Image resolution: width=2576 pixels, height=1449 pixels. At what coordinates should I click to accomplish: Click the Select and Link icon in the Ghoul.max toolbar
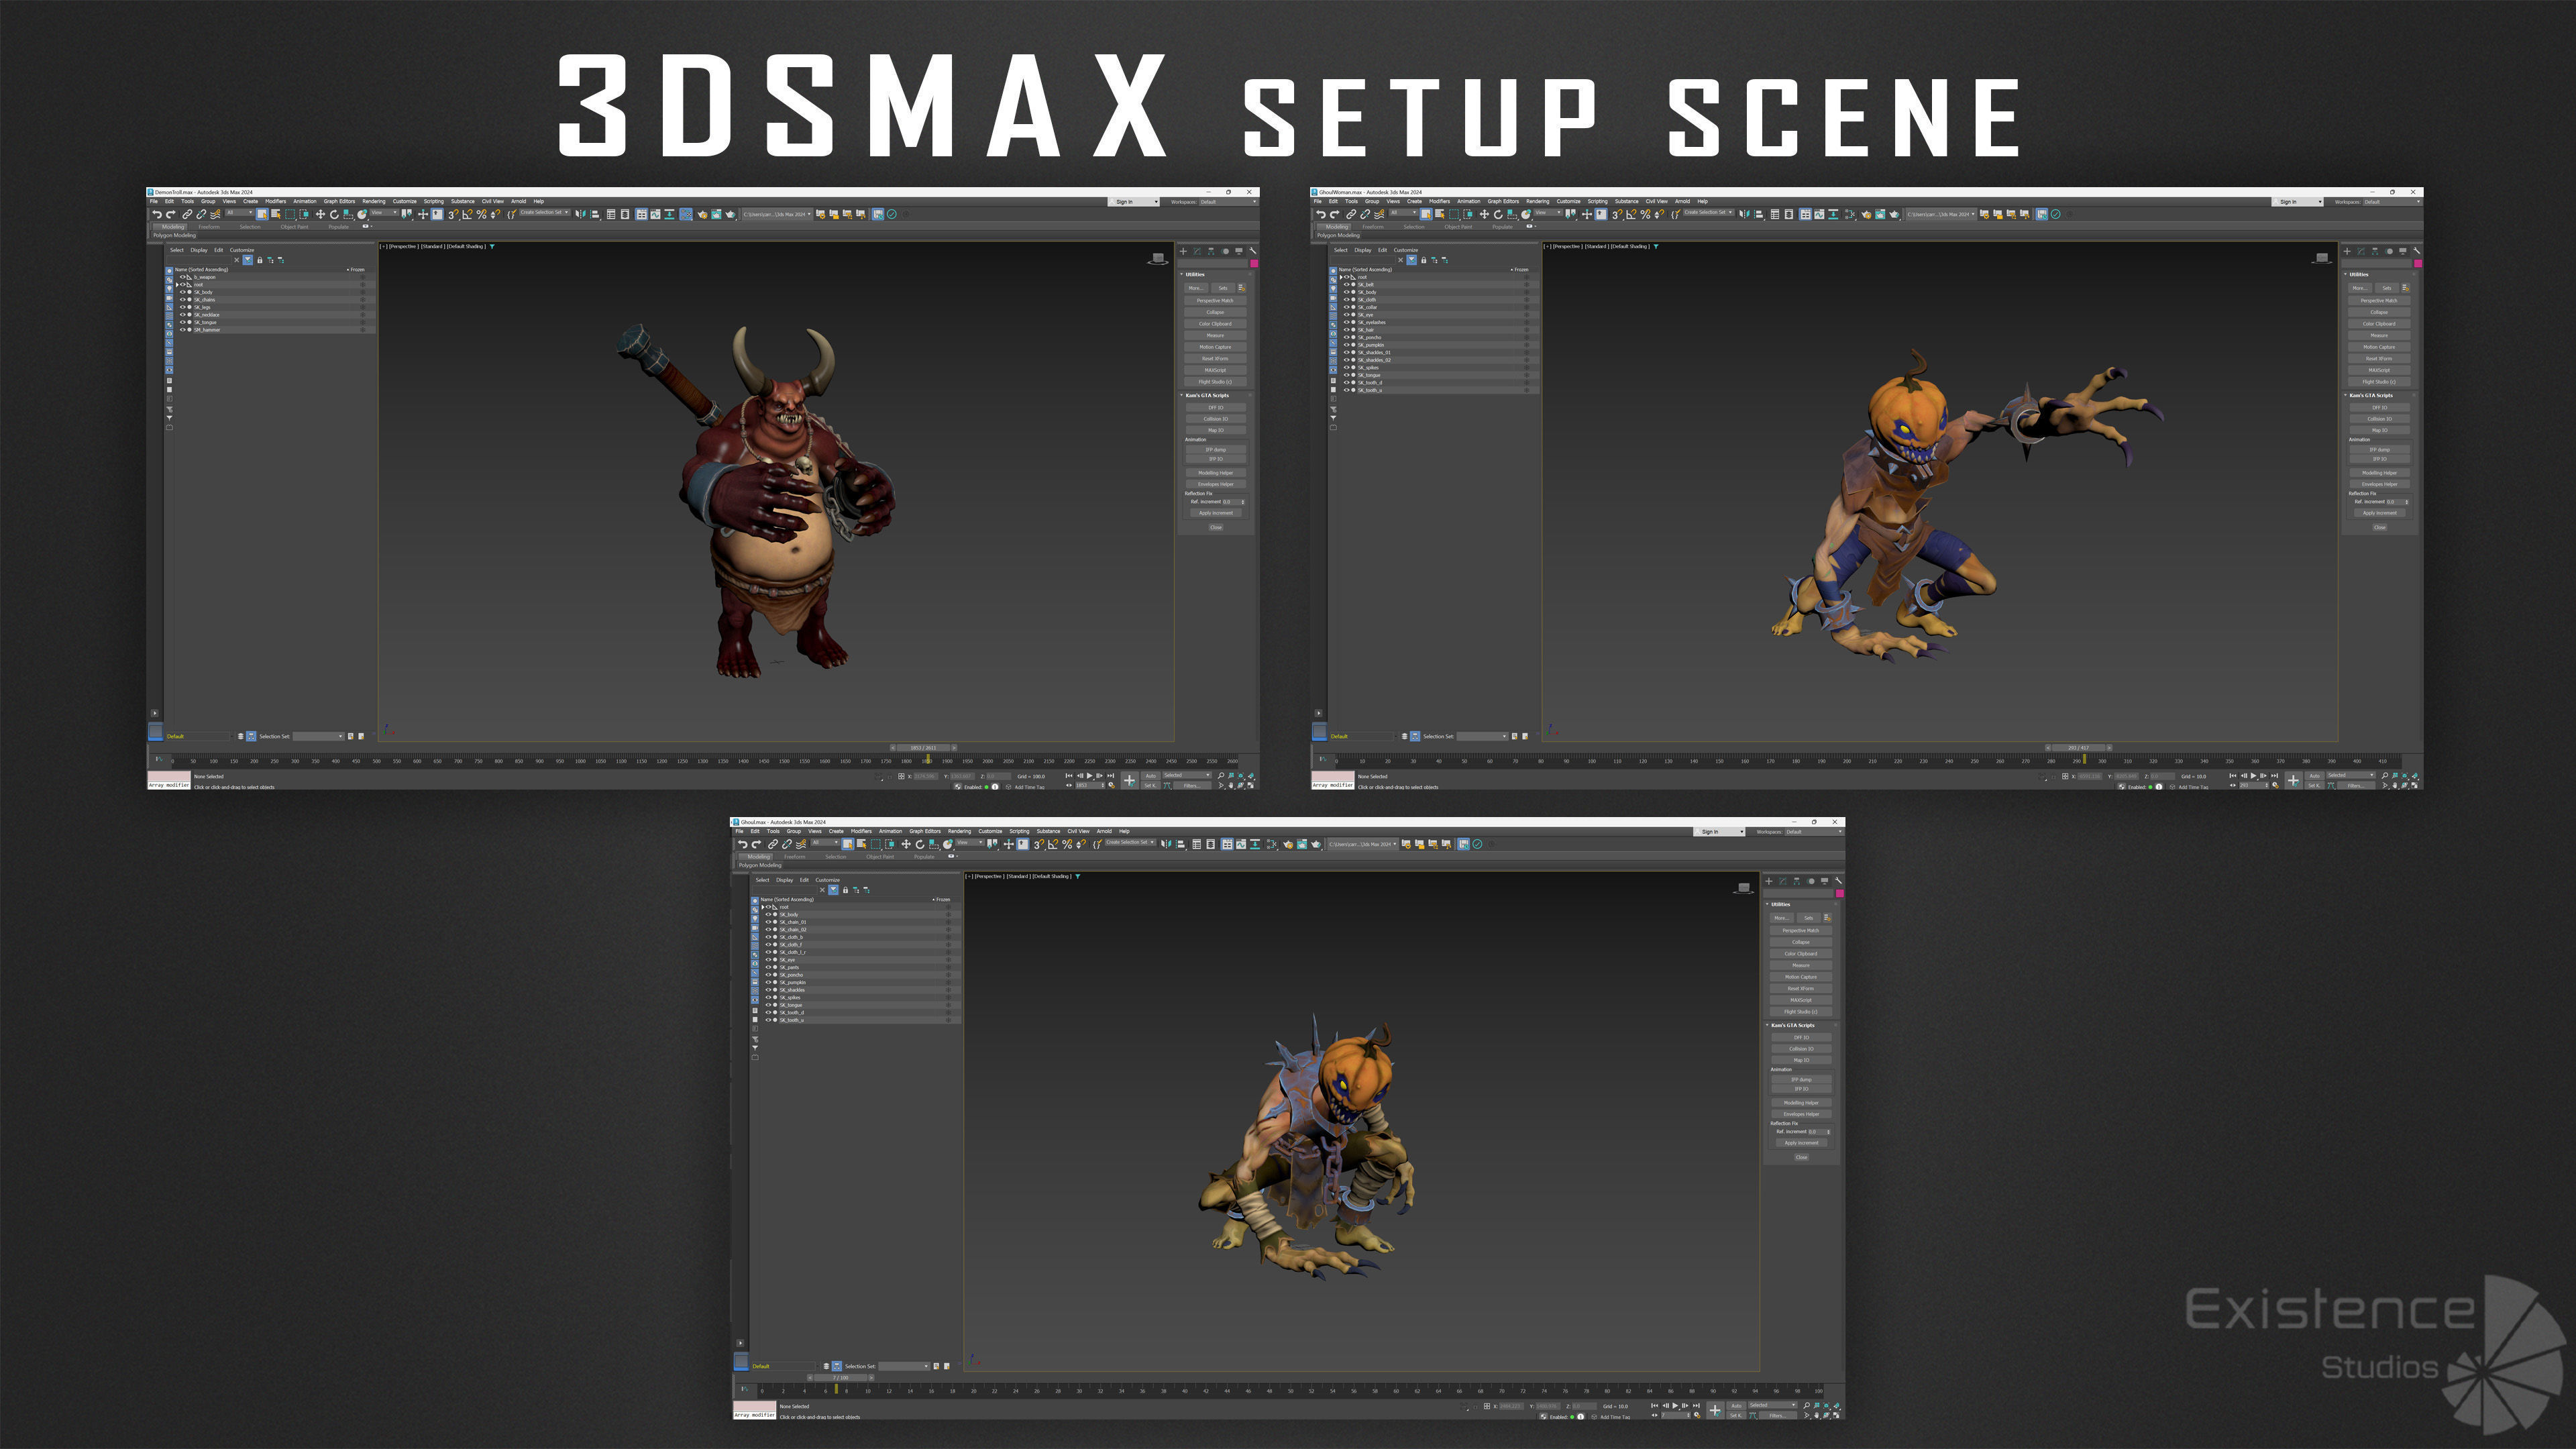pos(772,844)
